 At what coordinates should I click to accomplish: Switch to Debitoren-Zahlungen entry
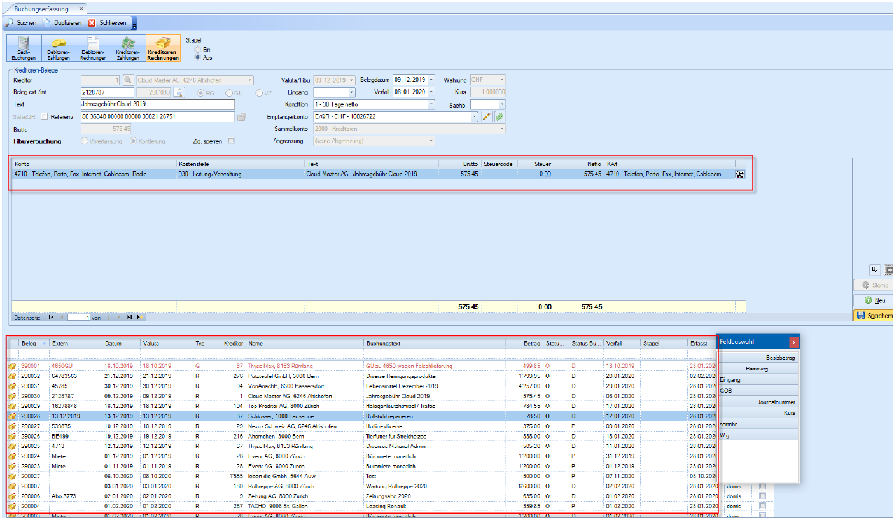tap(58, 48)
